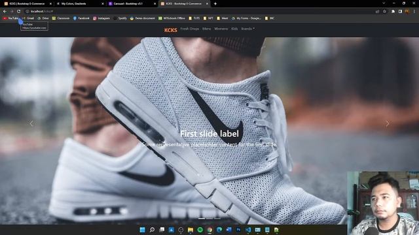Close the My Colors, Gradients tab
The height and width of the screenshot is (235, 419).
(103, 4)
